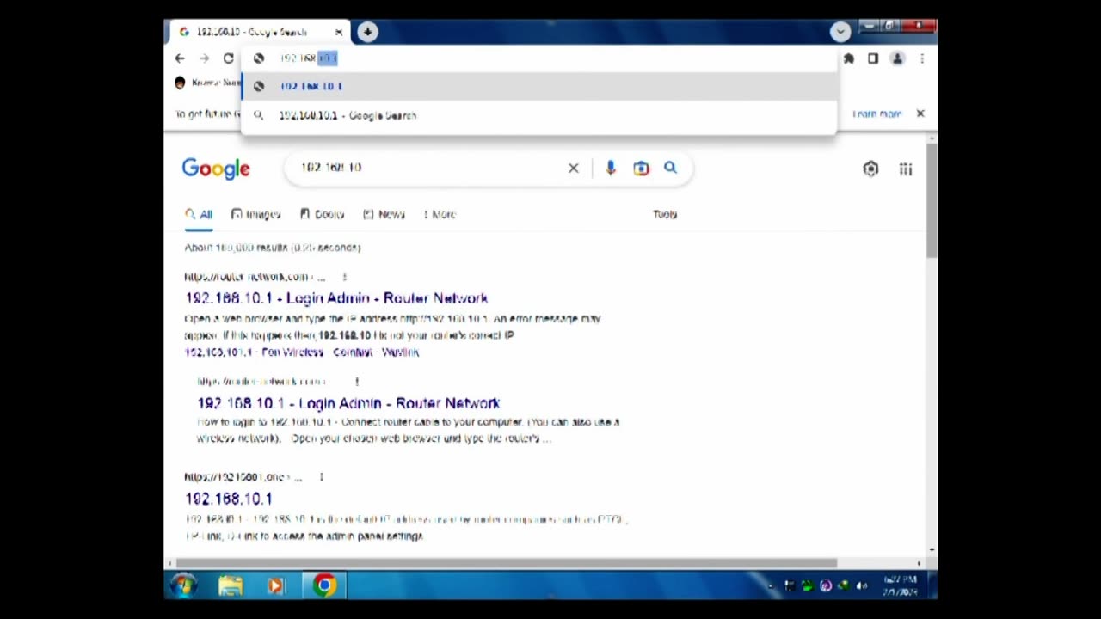The image size is (1101, 619).
Task: Switch to the Books tab
Action: (x=323, y=214)
